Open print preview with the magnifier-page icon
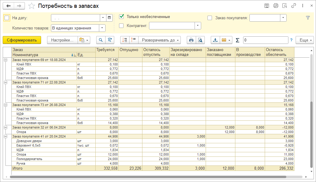Screen dimensions: 316x182 coord(200,40)
